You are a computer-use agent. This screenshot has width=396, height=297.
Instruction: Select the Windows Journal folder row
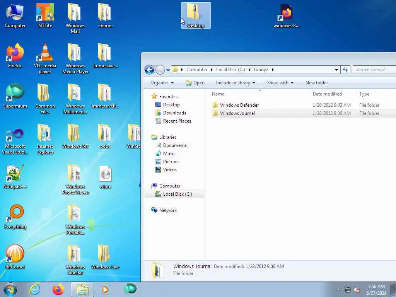(303, 113)
